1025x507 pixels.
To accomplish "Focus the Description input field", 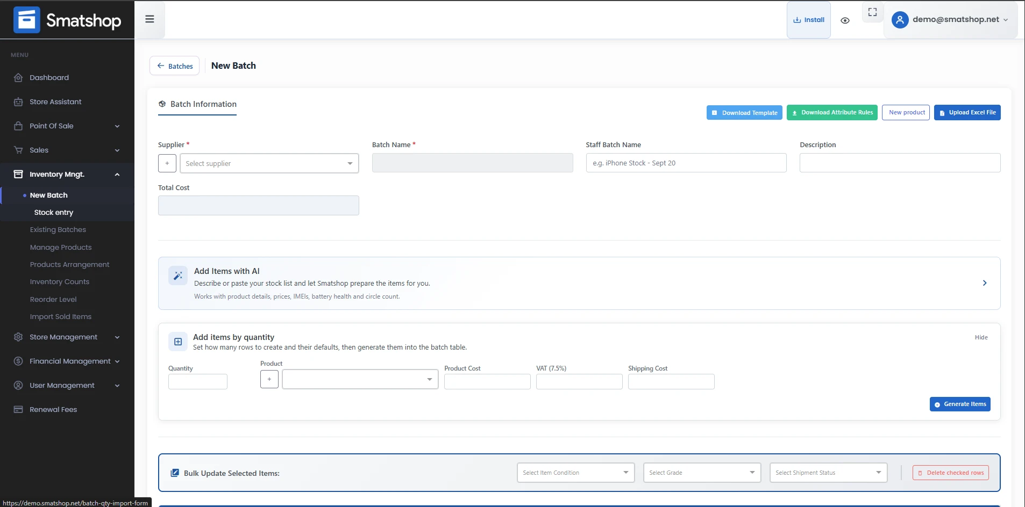I will pos(900,163).
